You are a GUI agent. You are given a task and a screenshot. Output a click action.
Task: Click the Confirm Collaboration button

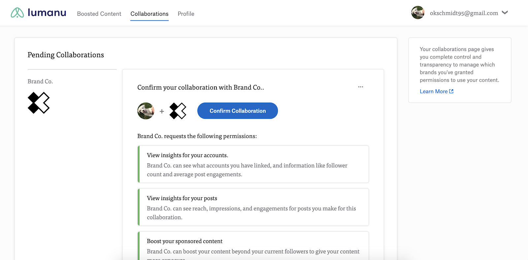click(238, 111)
